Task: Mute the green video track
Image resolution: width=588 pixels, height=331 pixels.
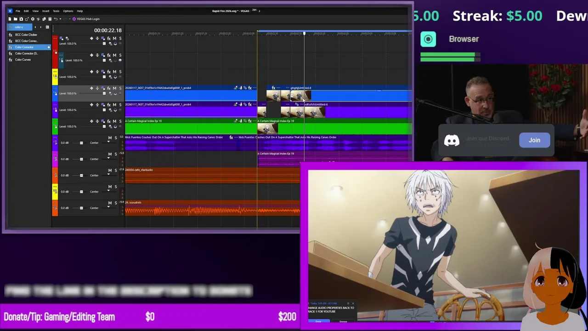Action: (x=114, y=121)
